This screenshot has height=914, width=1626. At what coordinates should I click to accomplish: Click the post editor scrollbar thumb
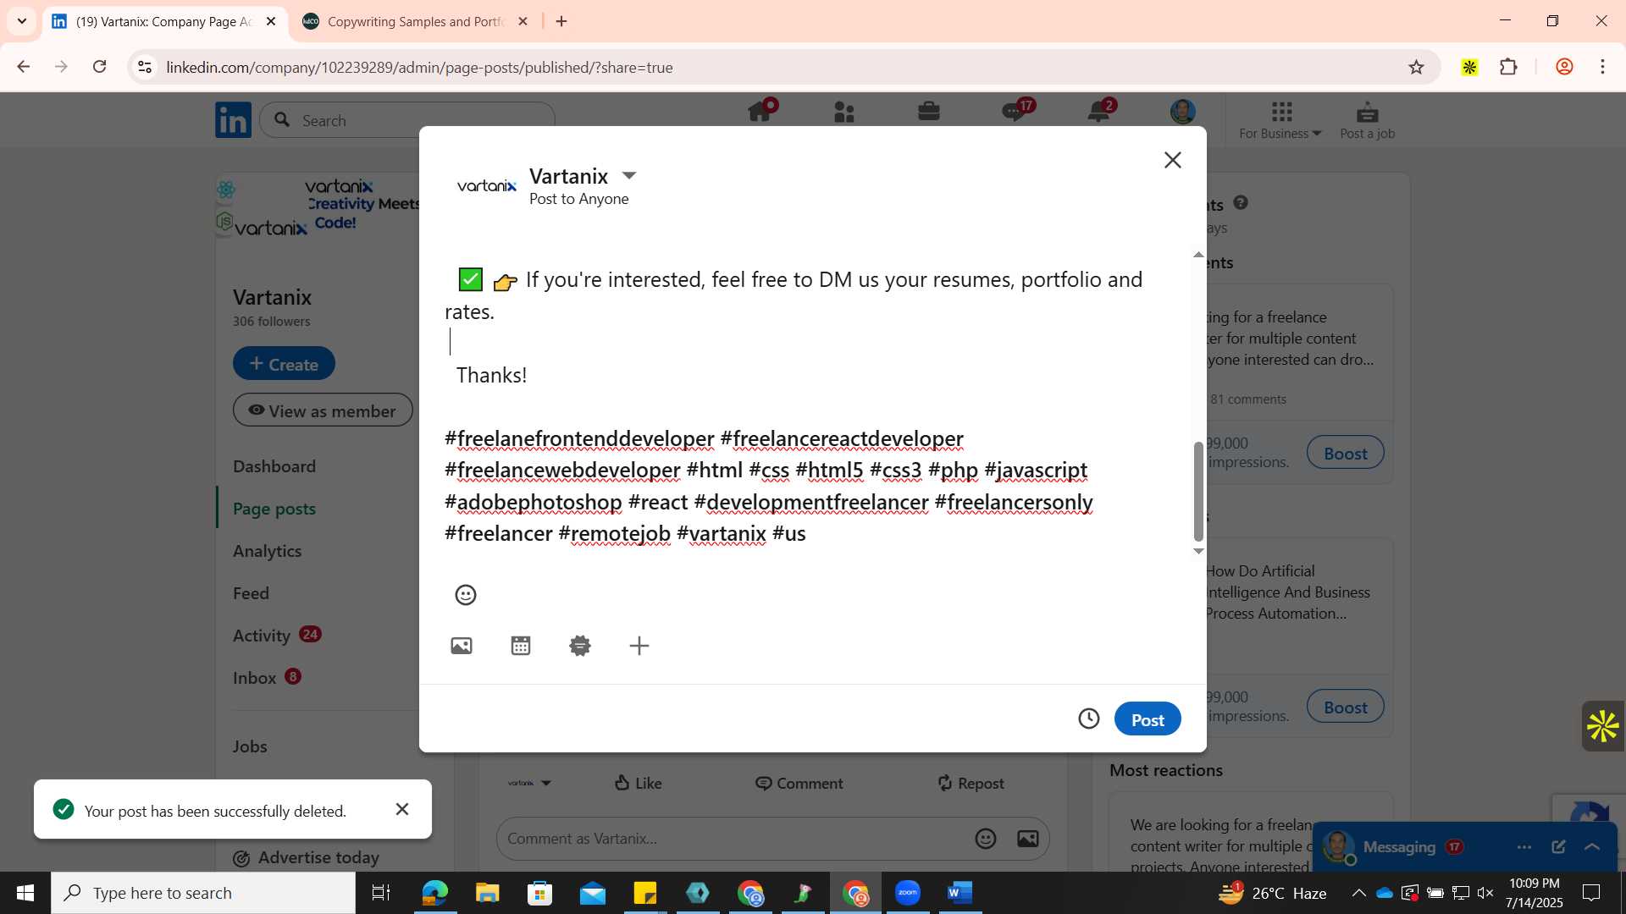point(1198,492)
